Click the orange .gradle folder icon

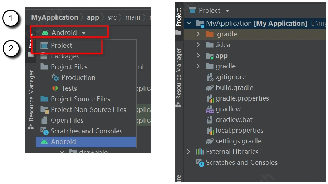point(210,34)
